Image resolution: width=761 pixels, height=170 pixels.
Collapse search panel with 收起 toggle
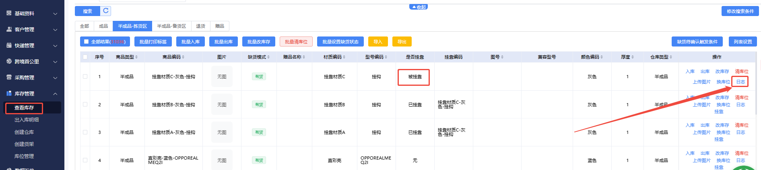pos(419,7)
